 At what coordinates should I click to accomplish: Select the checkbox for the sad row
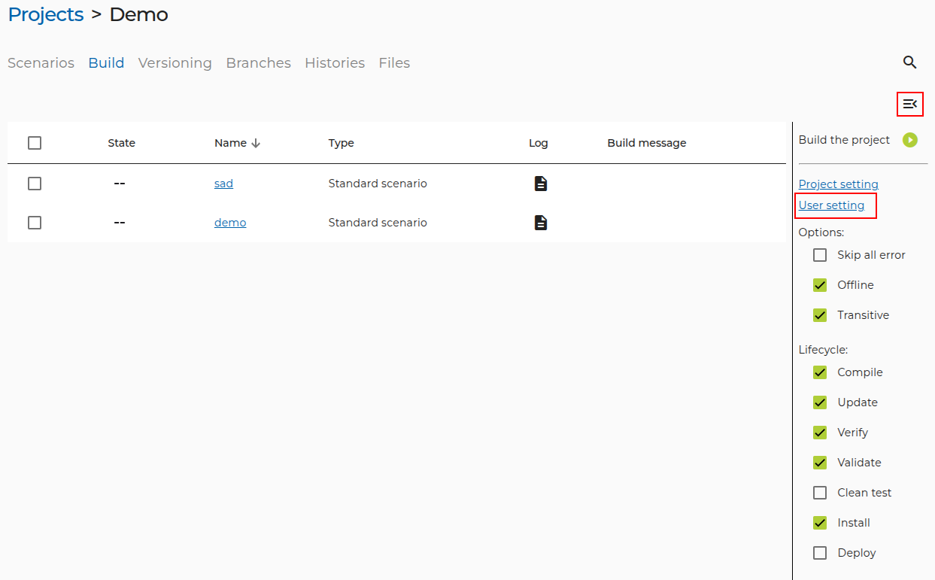[35, 184]
